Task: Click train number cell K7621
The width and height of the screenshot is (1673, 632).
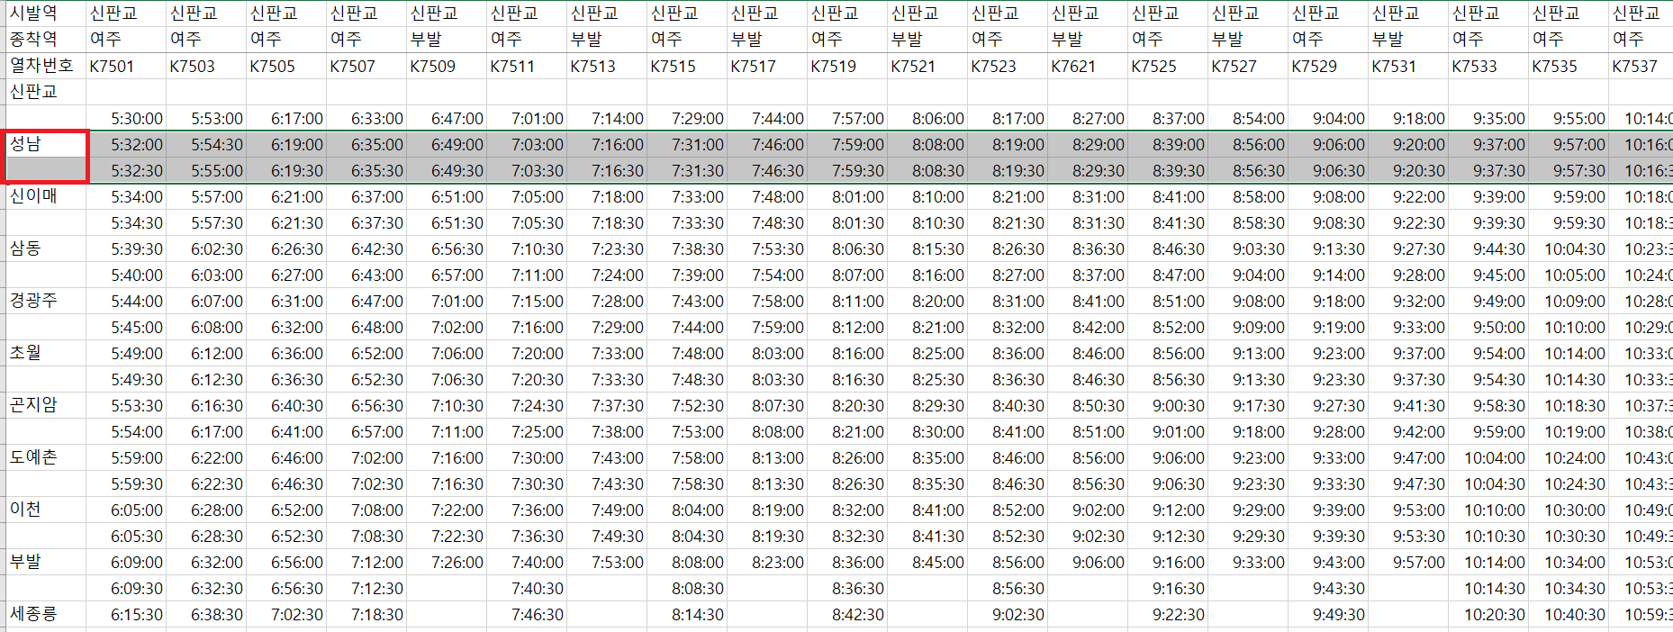Action: point(1088,66)
